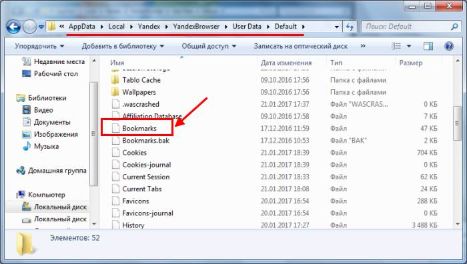Screen dimensions: 467x264
Task: Click the navigation pane scrollbar thumb
Action: 93,133
